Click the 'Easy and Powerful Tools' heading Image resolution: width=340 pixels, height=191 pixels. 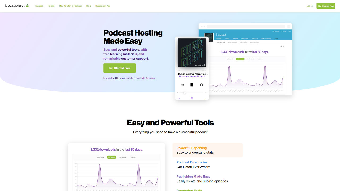[x=170, y=123]
